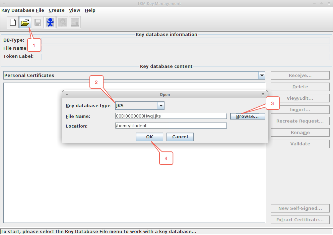
Task: Click the Save floppy disk toolbar icon
Action: (38, 22)
